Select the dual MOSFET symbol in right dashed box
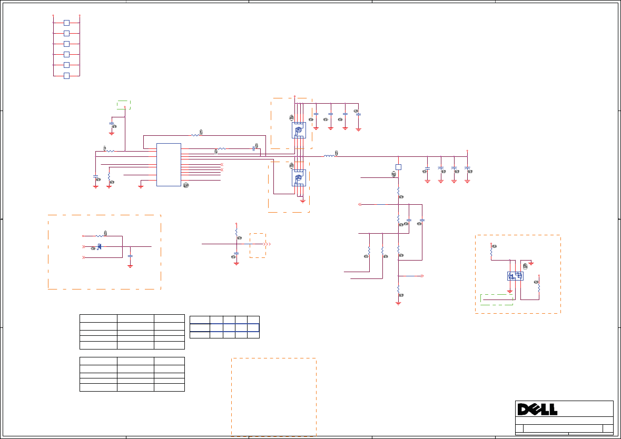Image resolution: width=621 pixels, height=439 pixels. coord(515,276)
